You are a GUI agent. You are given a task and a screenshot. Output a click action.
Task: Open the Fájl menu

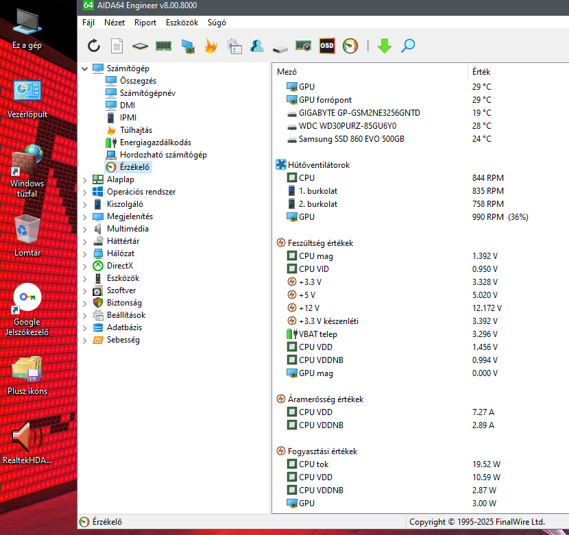click(x=88, y=22)
